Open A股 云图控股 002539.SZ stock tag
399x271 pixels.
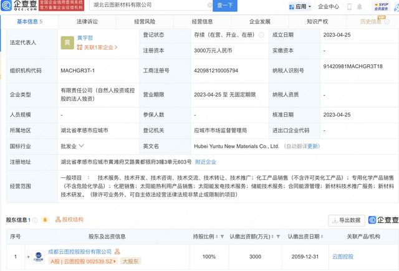click(83, 261)
